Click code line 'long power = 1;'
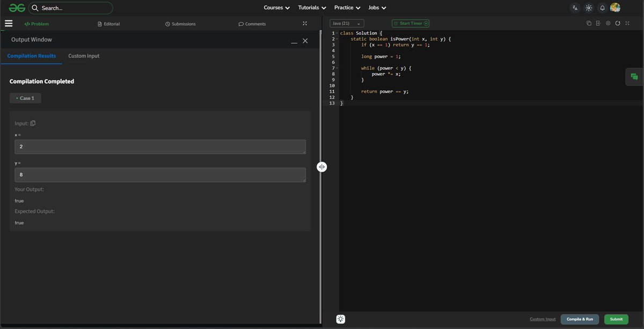This screenshot has width=644, height=329. pyautogui.click(x=381, y=56)
